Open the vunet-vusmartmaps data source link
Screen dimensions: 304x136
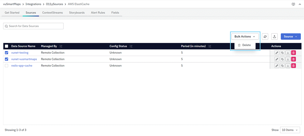24,59
